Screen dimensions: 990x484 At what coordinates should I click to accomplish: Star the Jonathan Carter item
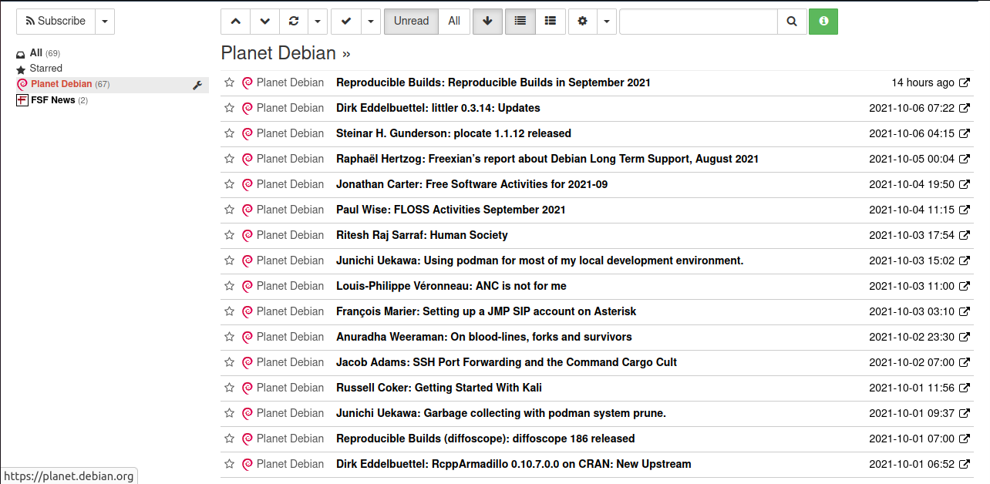pos(229,184)
